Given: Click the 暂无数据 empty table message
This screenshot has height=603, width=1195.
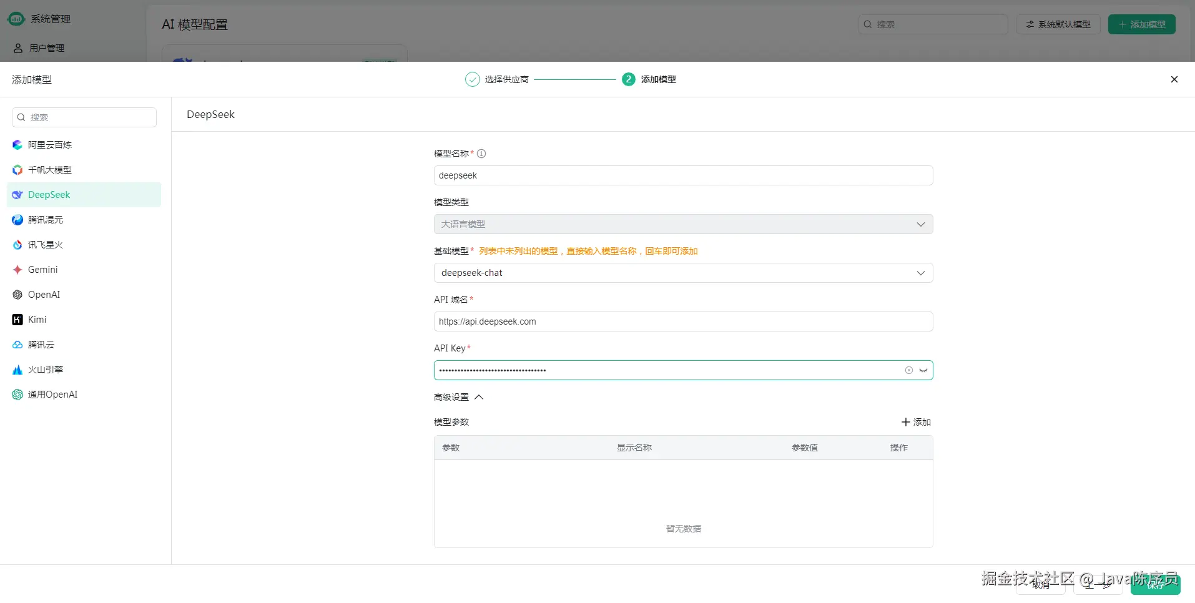Looking at the screenshot, I should pos(684,529).
